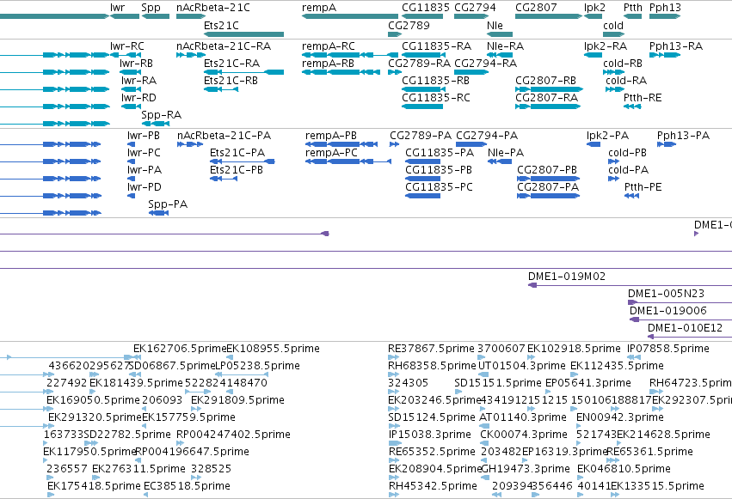
Task: Select the CG2807-RA transcript
Action: click(x=548, y=106)
